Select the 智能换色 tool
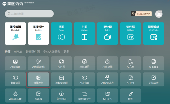Screen dimensions: 170x104 (38, 79)
